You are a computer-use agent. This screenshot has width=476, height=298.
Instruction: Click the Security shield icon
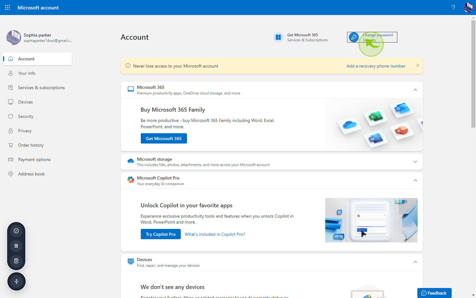click(x=11, y=116)
